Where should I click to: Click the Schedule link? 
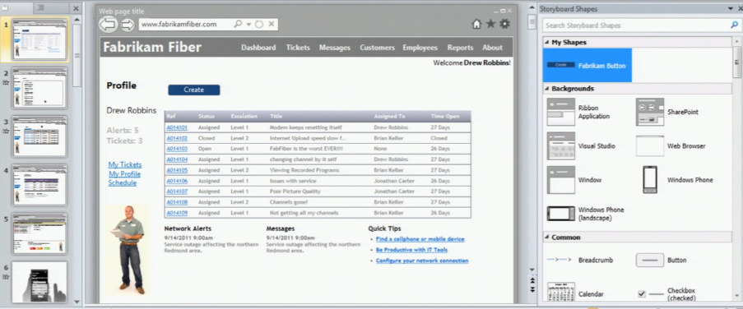[123, 182]
